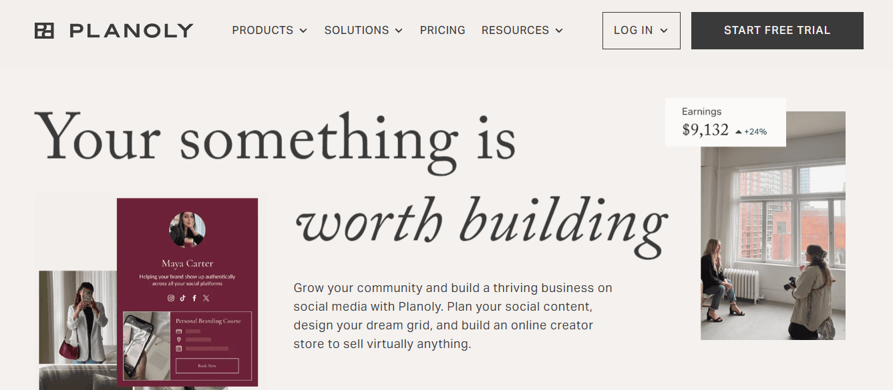Click the Earnings $9,132 card
This screenshot has height=390, width=893.
(x=725, y=123)
